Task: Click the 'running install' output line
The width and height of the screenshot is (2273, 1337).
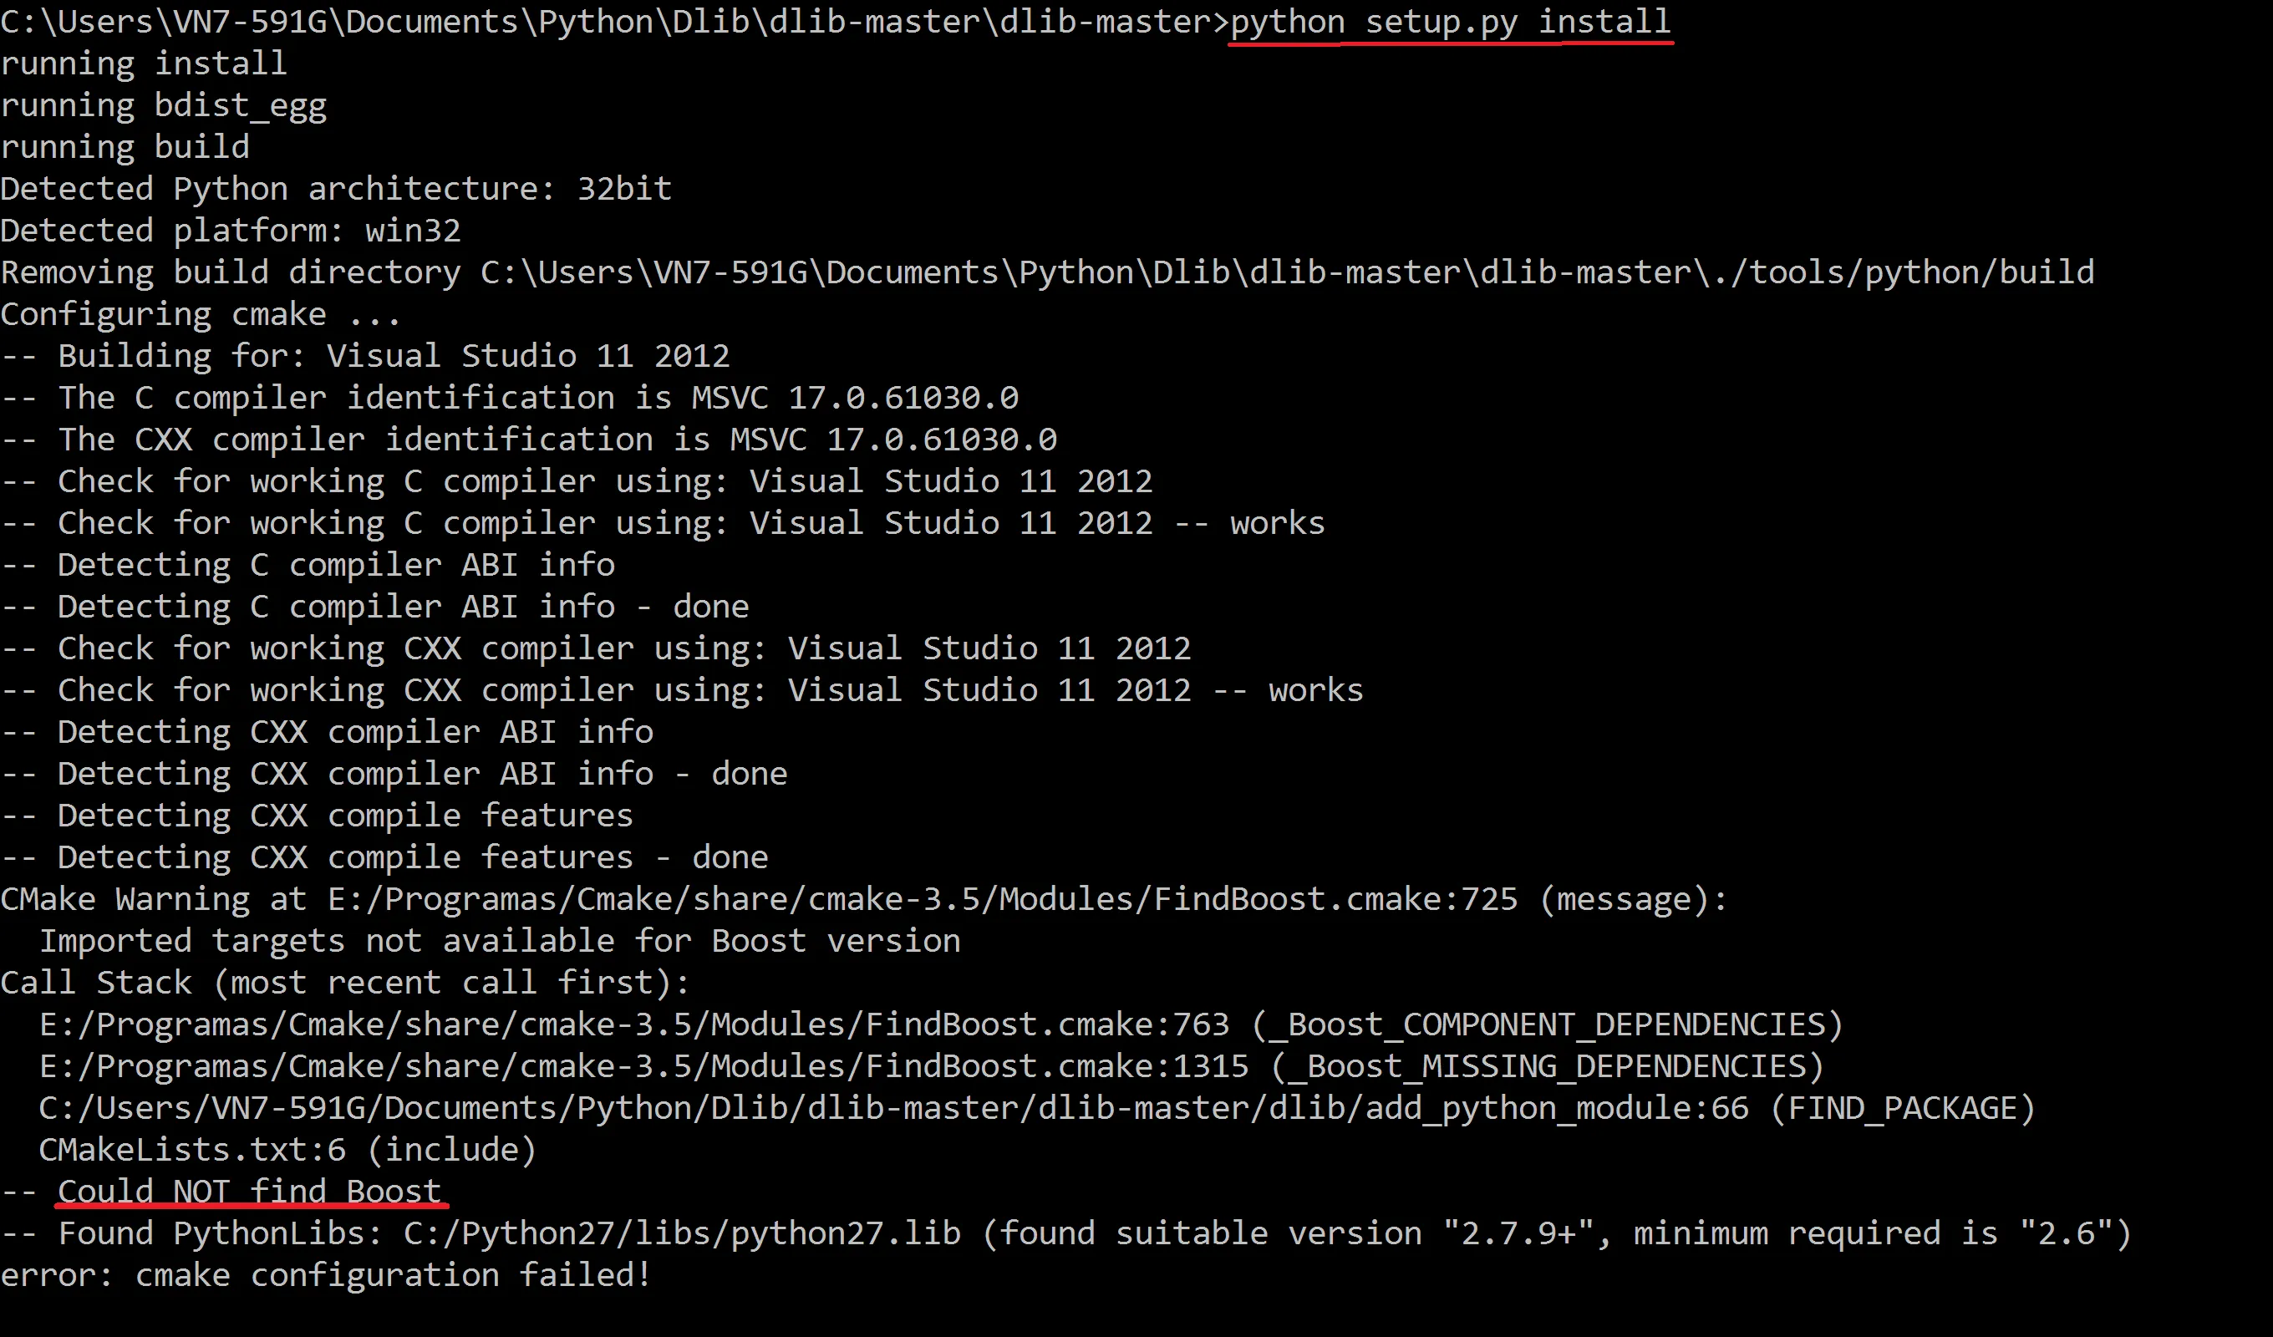Action: pos(144,64)
